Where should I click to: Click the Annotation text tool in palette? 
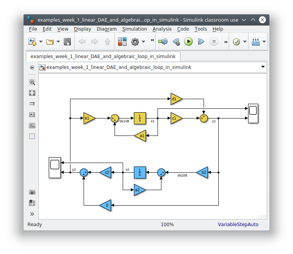[x=32, y=115]
